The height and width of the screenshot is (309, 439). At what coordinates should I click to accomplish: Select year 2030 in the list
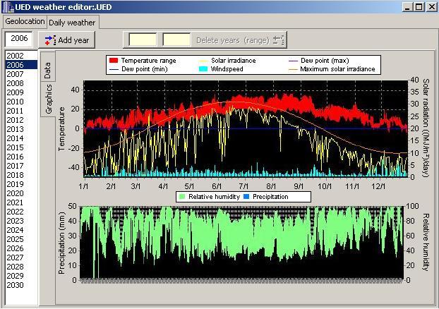(21, 285)
